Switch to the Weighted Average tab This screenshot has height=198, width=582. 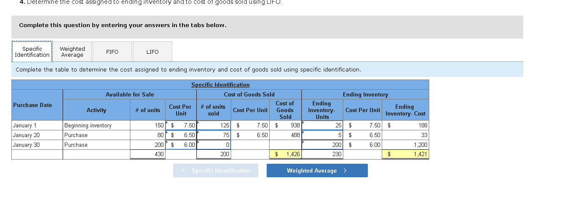72,52
